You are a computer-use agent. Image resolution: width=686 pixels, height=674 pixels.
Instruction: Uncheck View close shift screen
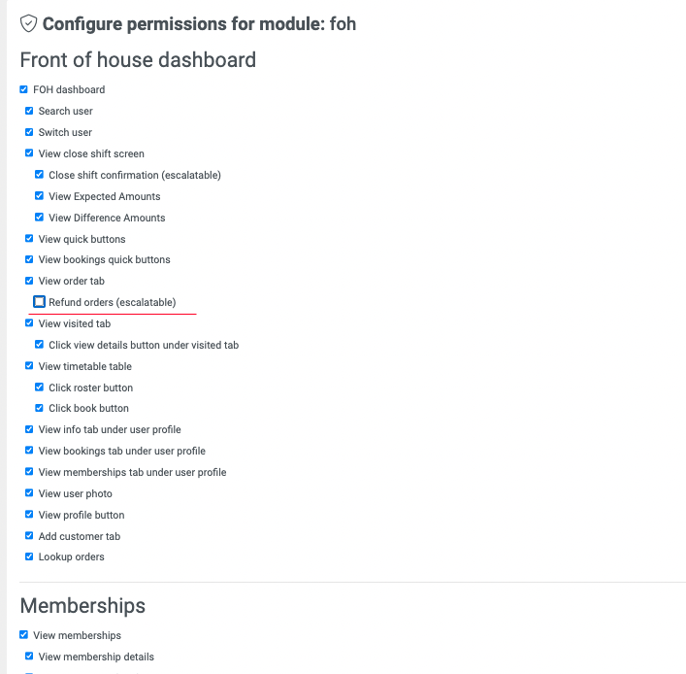click(x=29, y=152)
